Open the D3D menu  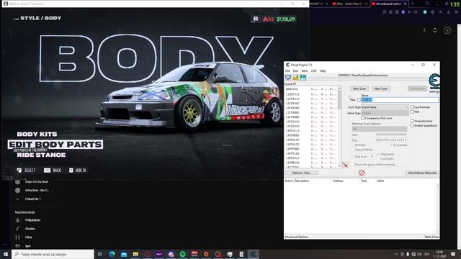[x=314, y=71]
